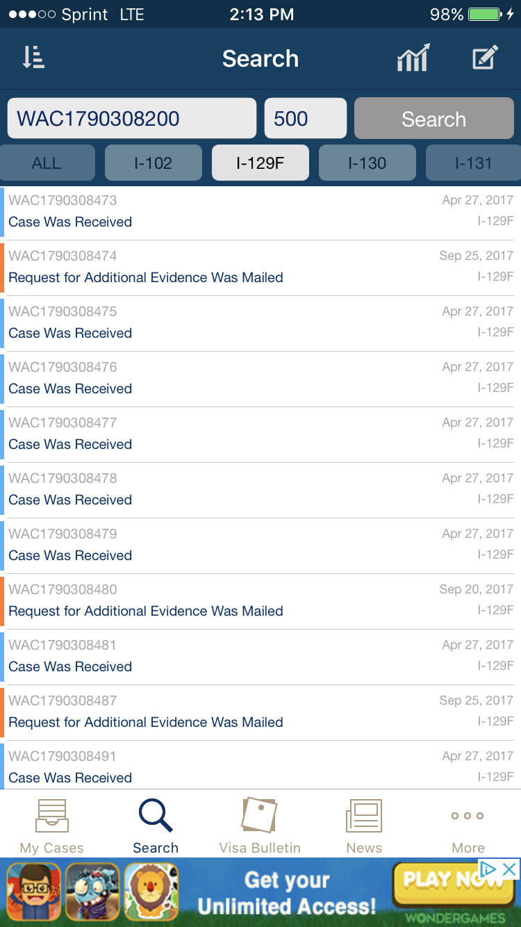Screen dimensions: 521x927
Task: Tap the sort order icon
Action: [x=33, y=58]
